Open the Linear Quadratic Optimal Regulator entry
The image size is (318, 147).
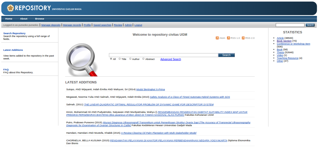click(149, 105)
